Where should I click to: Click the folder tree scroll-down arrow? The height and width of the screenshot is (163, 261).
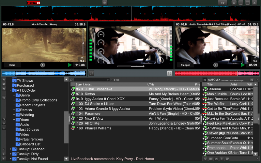tap(66, 159)
